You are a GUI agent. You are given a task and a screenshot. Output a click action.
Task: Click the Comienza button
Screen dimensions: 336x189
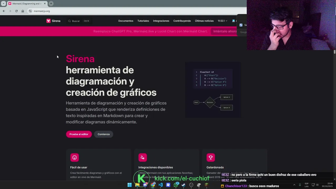pos(103,134)
